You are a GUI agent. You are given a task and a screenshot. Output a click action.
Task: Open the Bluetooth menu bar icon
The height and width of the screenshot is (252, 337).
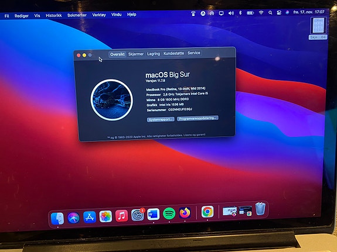[x=240, y=13]
